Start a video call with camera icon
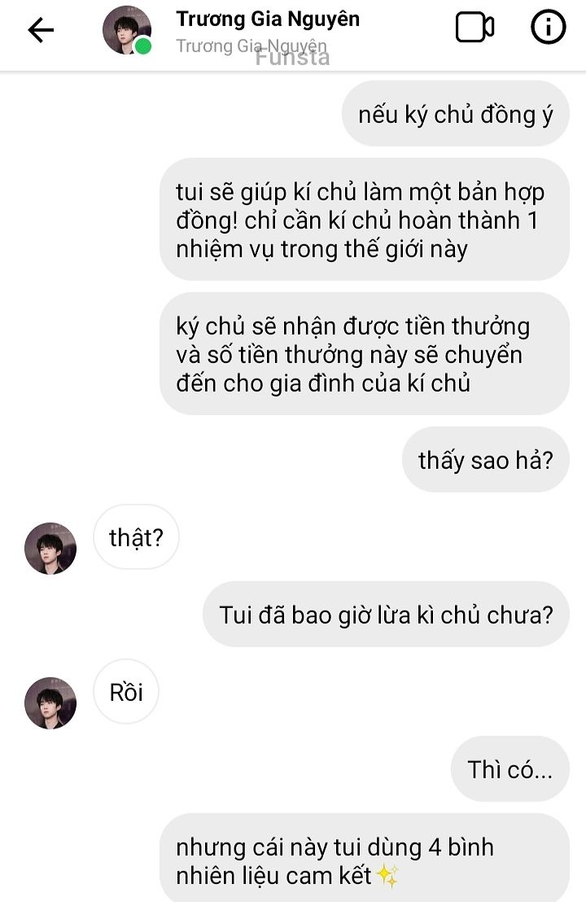 474,28
